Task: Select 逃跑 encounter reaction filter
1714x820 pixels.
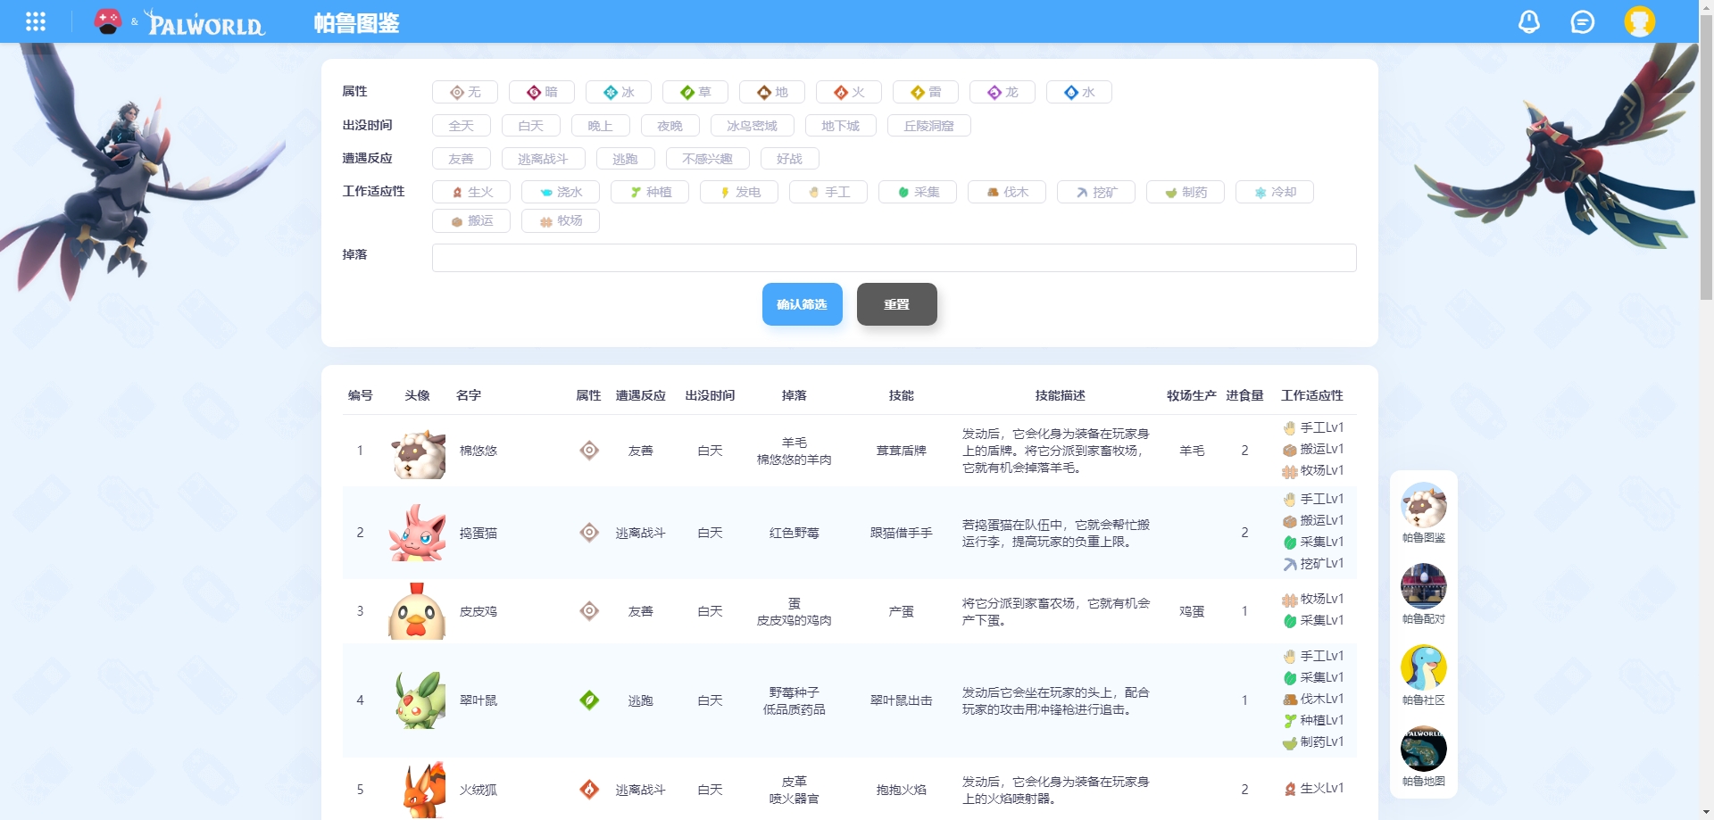Action: tap(626, 159)
